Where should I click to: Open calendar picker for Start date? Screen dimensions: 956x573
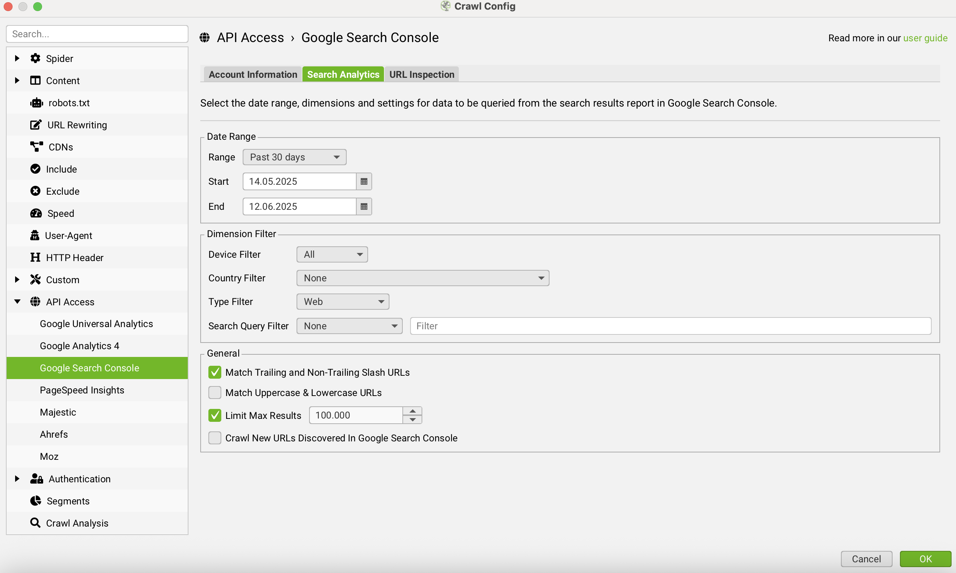(x=364, y=181)
